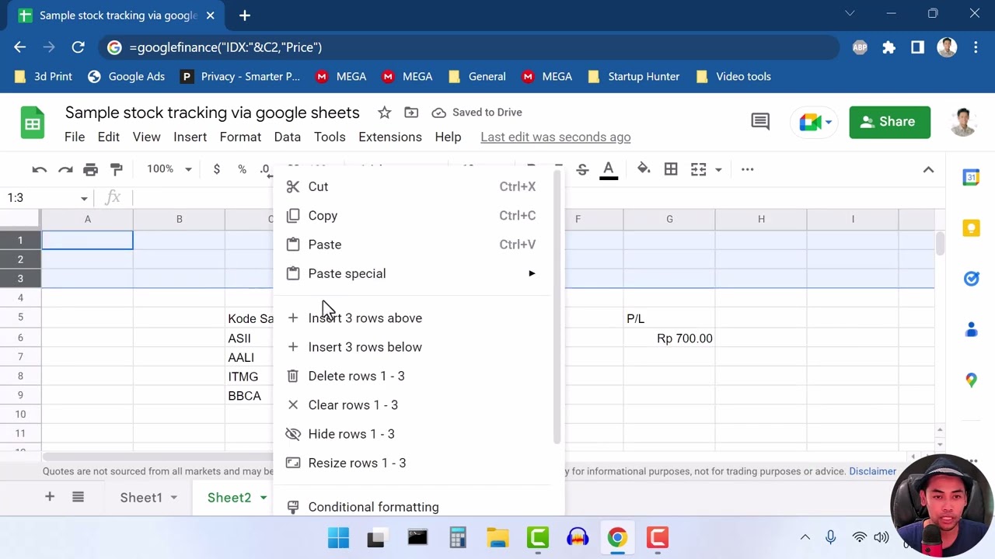Open the all sheets list icon
Viewport: 995px width, 559px height.
coord(78,497)
